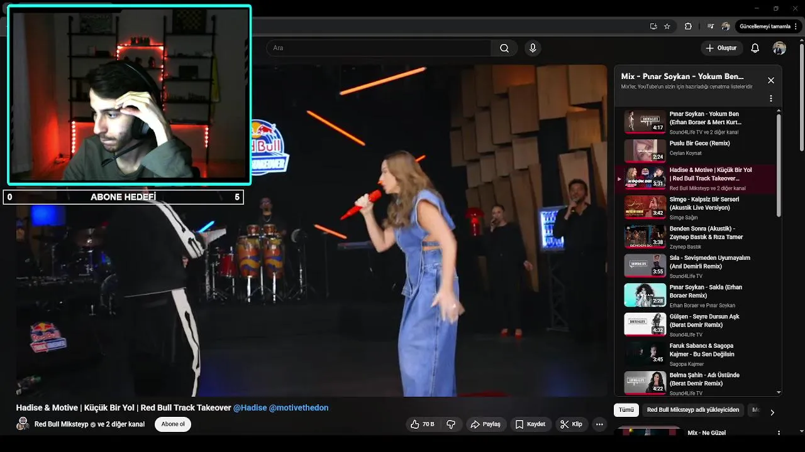The image size is (805, 452).
Task: Click the Zeynep Bastık channel text
Action: tap(686, 247)
